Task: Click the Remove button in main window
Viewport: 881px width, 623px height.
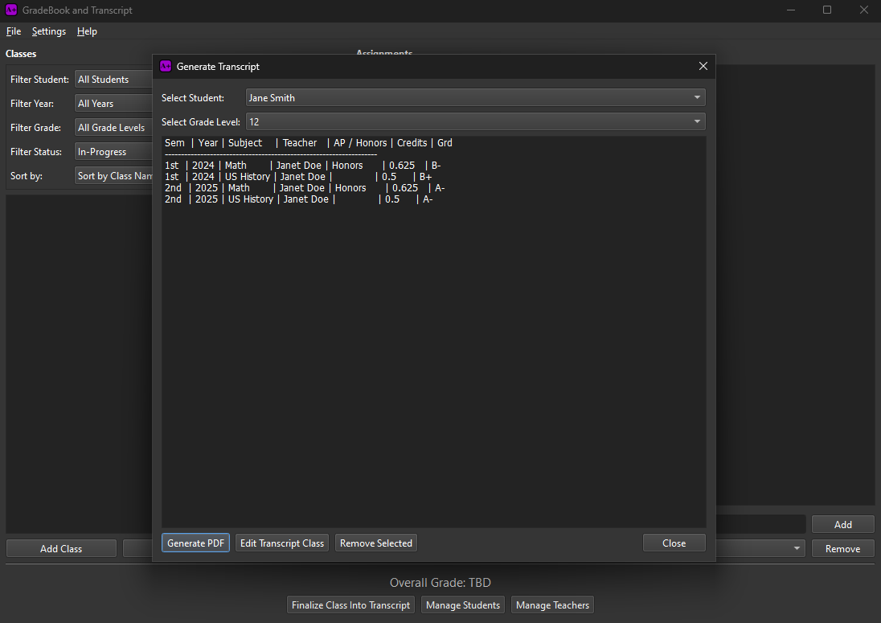Action: pyautogui.click(x=842, y=549)
